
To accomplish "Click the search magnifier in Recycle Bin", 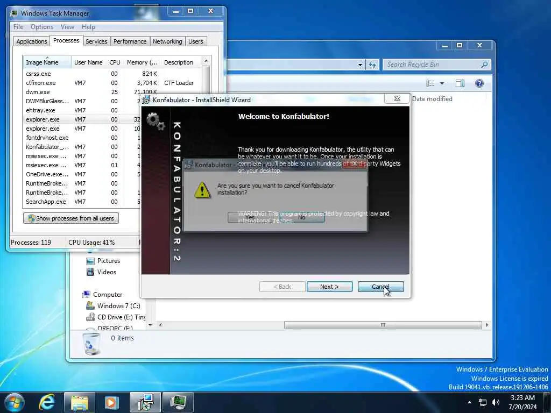I will [x=484, y=65].
